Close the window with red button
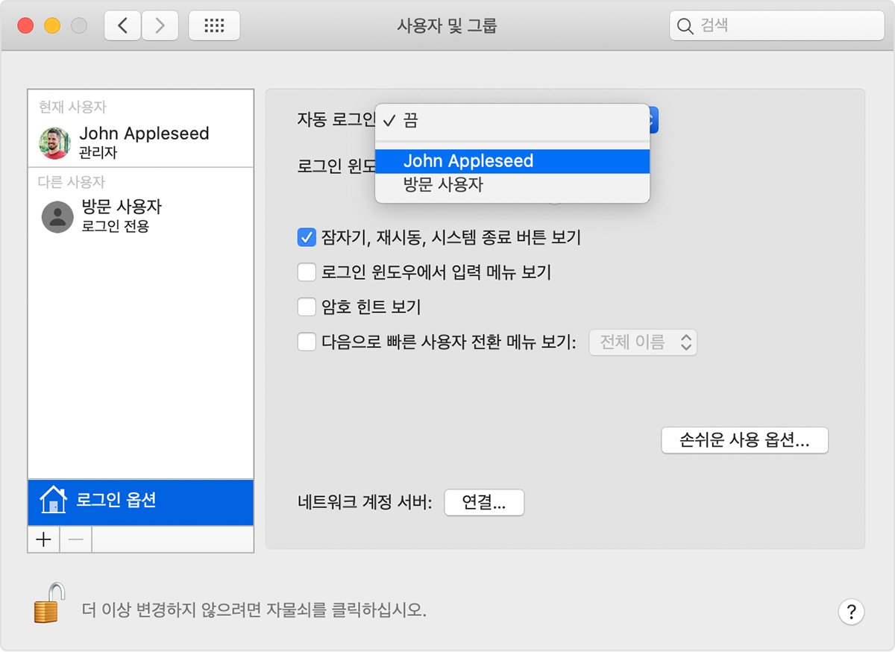The image size is (895, 652). [x=26, y=26]
